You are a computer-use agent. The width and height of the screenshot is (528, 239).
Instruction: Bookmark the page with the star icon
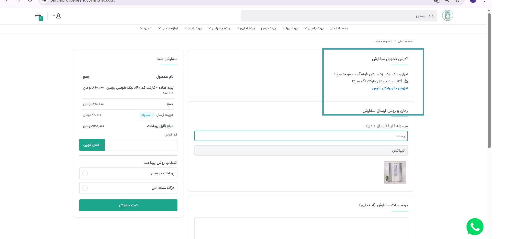pyautogui.click(x=457, y=1)
